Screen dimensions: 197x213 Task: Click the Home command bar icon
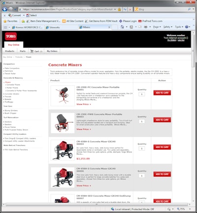point(122,27)
